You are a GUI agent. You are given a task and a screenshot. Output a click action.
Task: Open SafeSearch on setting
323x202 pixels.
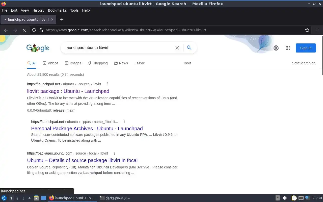pos(304,63)
